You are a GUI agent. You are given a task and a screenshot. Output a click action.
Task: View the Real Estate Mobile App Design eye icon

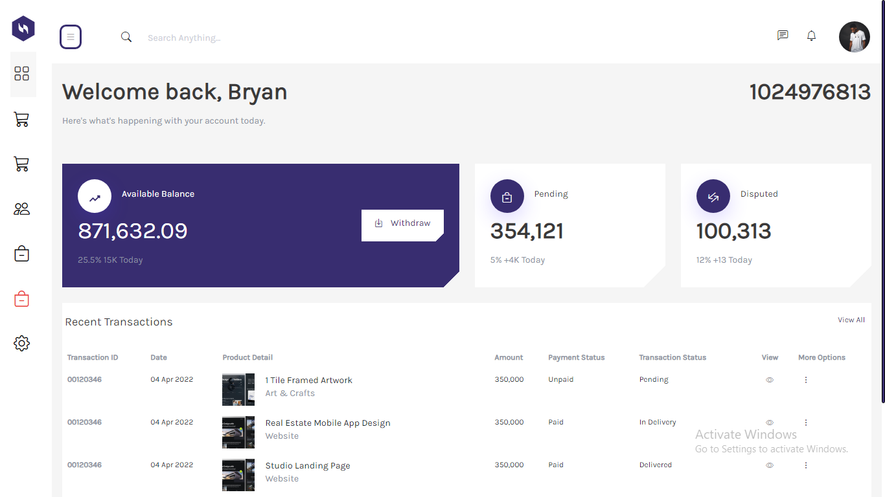pos(770,423)
